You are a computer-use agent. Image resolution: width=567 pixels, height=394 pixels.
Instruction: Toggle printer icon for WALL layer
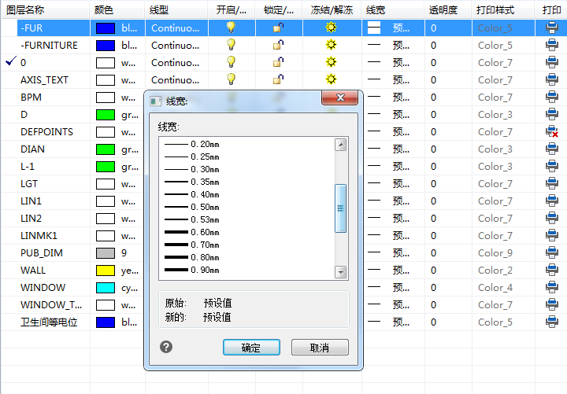[x=551, y=271]
